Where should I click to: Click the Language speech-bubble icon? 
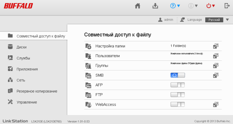point(182,19)
